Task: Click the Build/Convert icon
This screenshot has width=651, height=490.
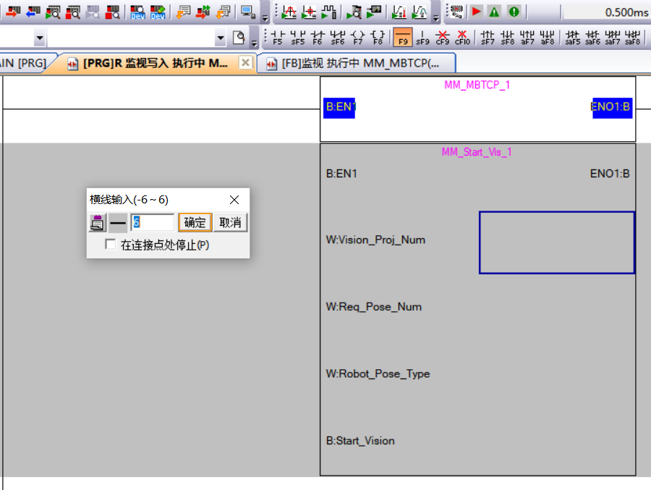Action: point(183,12)
